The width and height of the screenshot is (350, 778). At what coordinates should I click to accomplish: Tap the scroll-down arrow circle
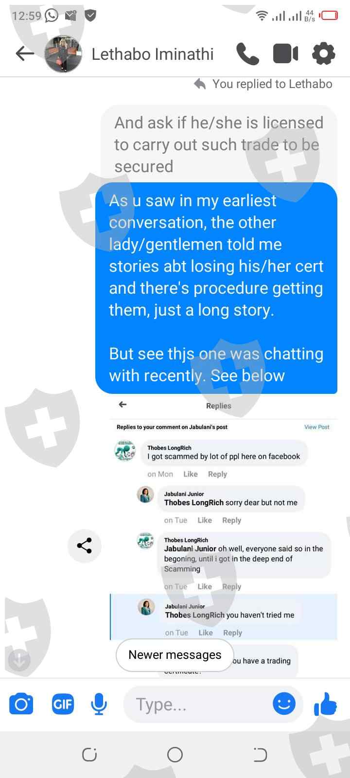(x=19, y=660)
